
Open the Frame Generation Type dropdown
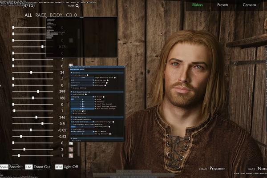click(82, 122)
